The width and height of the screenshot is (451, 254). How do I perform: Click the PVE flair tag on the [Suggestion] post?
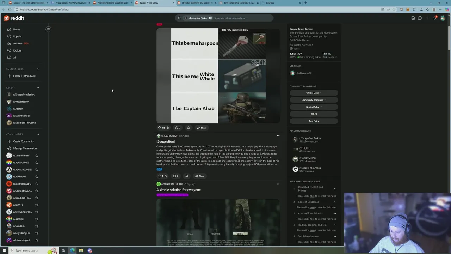(159, 169)
